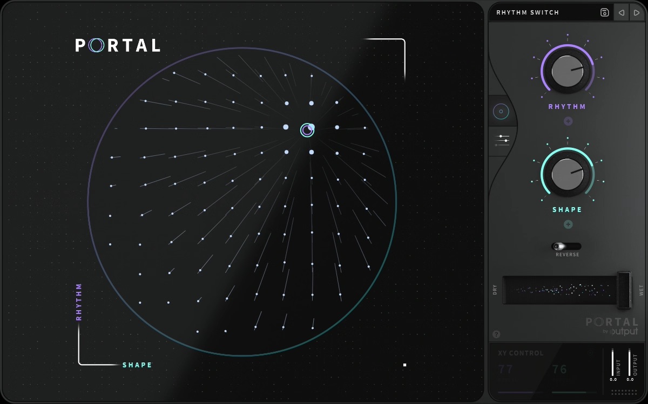Go to the previous preset
Image resolution: width=648 pixels, height=404 pixels.
point(622,12)
